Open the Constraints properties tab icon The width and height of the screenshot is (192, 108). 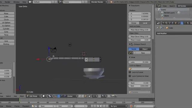[179, 23]
